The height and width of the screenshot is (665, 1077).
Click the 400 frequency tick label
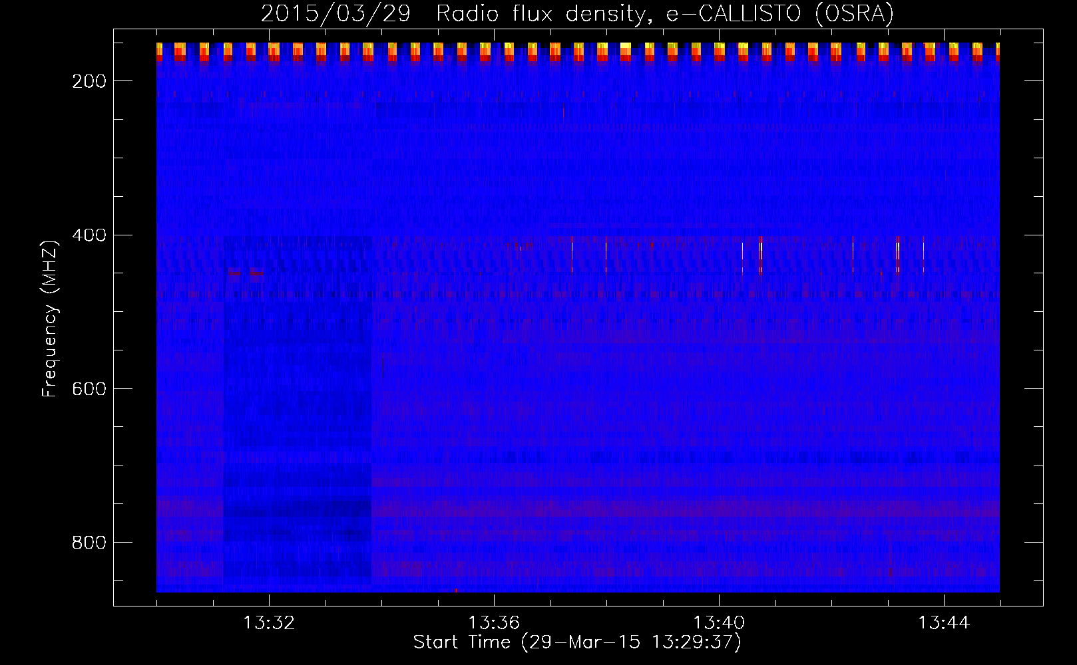pyautogui.click(x=89, y=235)
